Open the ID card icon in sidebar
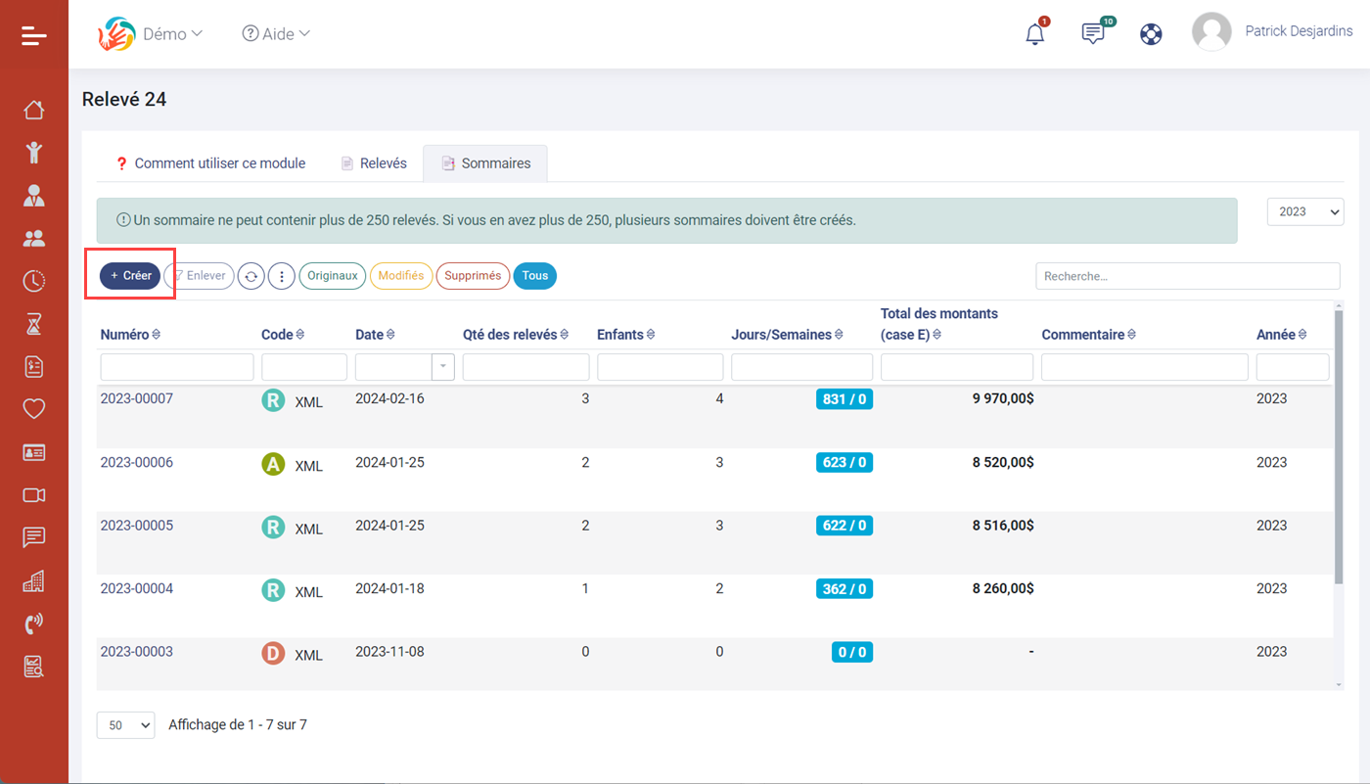Screen dimensions: 1370x784 [x=34, y=452]
